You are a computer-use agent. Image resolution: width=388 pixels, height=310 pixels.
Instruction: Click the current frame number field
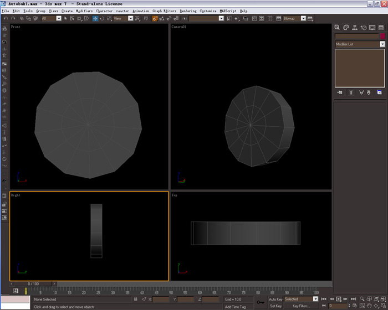coord(338,306)
